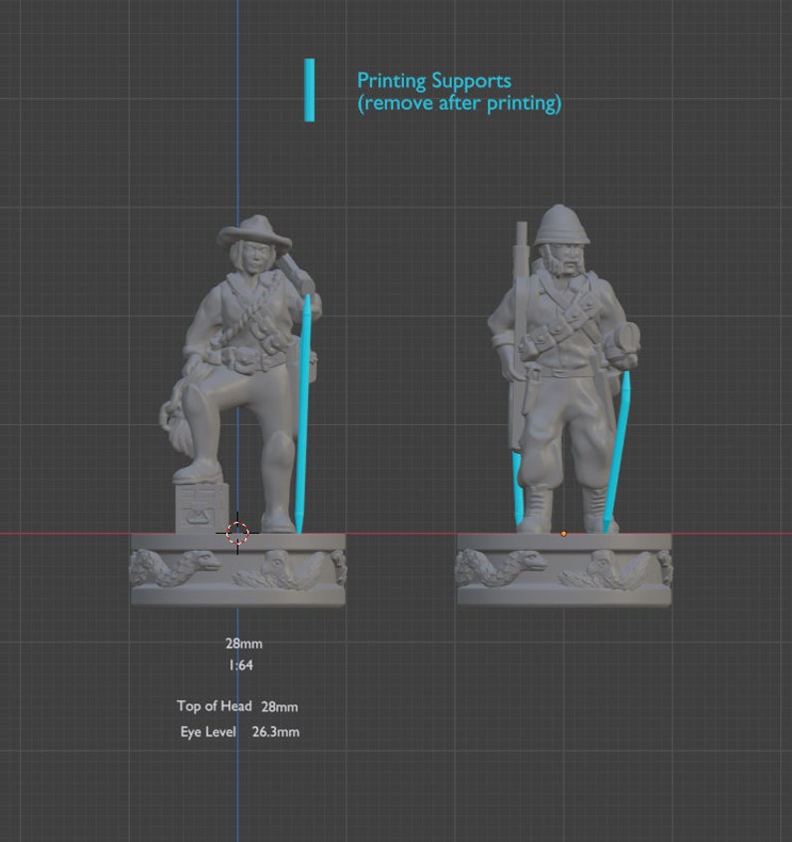
Task: Click the 'Eye Level' label
Action: click(208, 732)
